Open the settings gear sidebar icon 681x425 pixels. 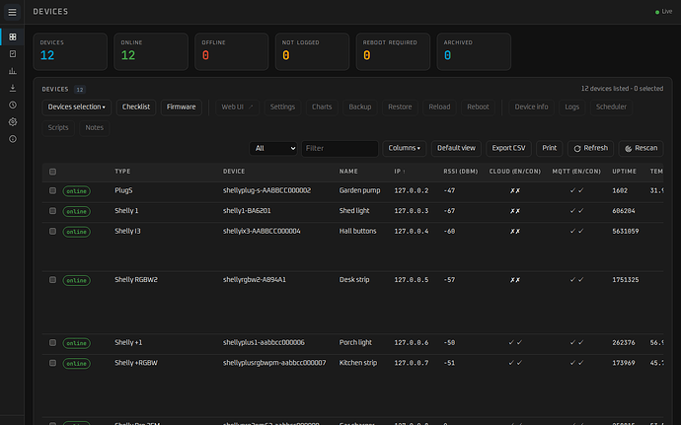tap(13, 122)
